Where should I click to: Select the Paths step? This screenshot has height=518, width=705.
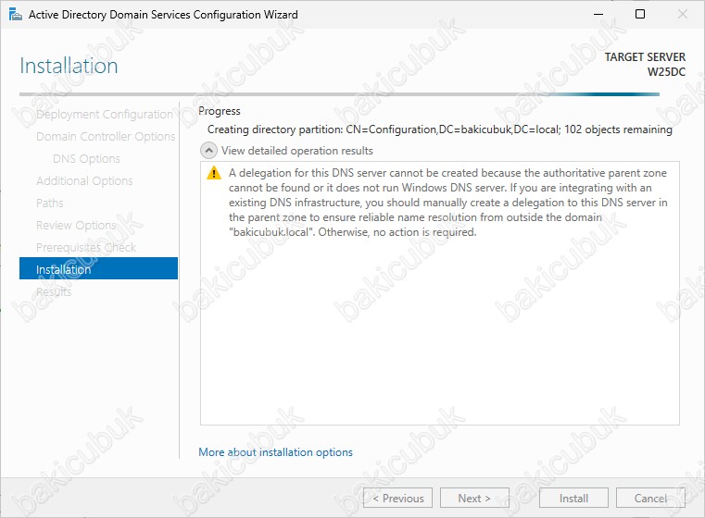tap(49, 203)
